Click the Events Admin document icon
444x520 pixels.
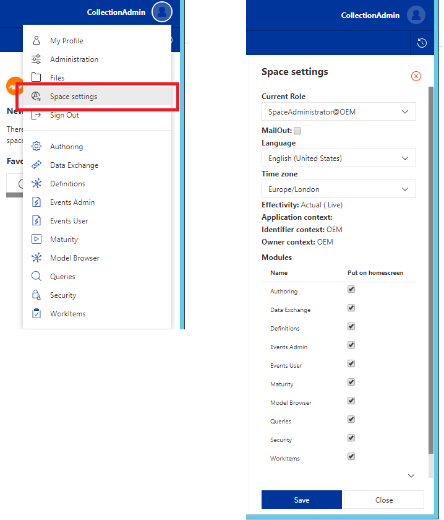coord(36,202)
